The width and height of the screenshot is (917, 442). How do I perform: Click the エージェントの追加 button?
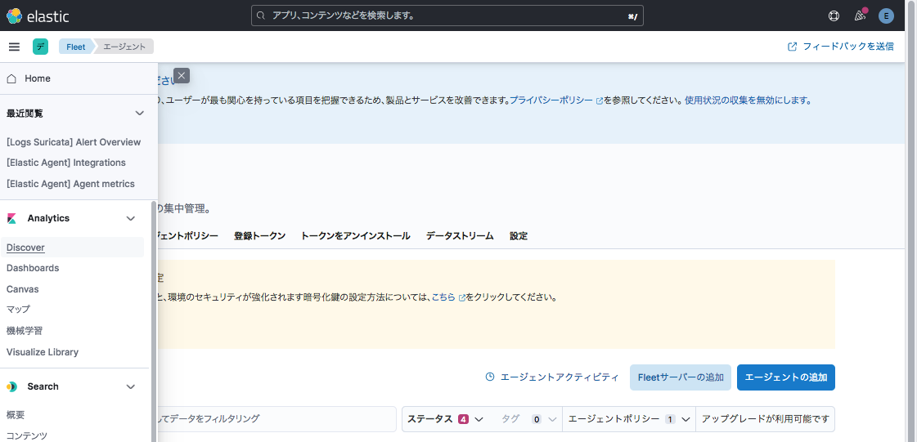pyautogui.click(x=785, y=377)
